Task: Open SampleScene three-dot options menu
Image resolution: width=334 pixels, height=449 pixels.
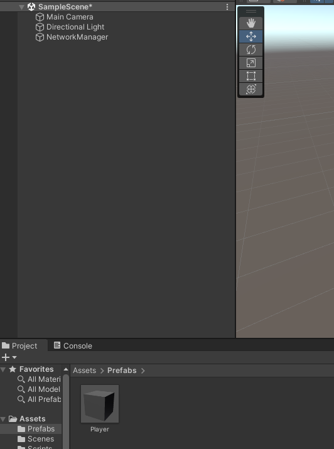Action: coord(227,7)
